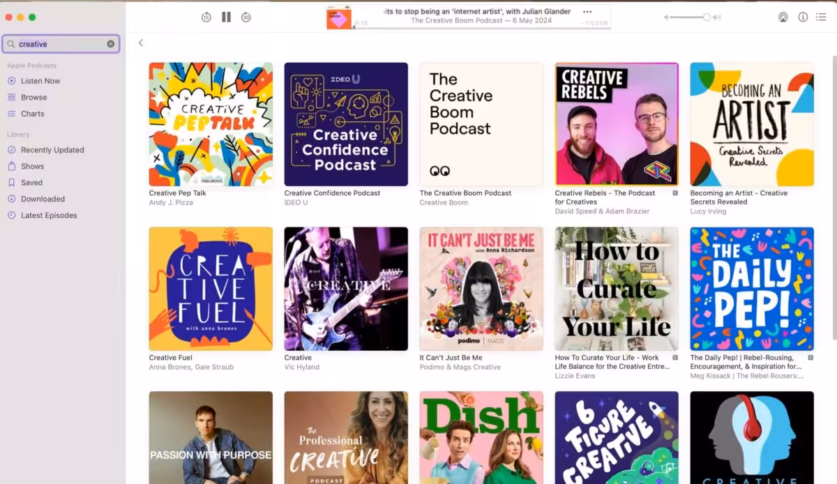Click the Creative Pep Talk title link
This screenshot has height=484, width=837.
pos(177,193)
